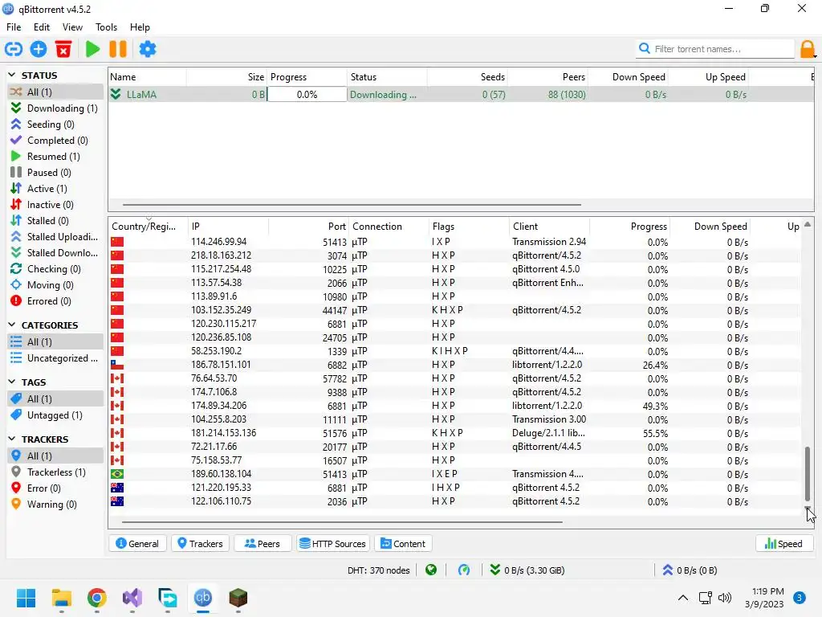
Task: Collapse the TAGS section
Action: 12,382
